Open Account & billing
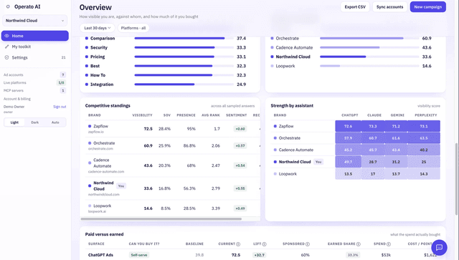This screenshot has height=260, width=459. click(x=17, y=99)
